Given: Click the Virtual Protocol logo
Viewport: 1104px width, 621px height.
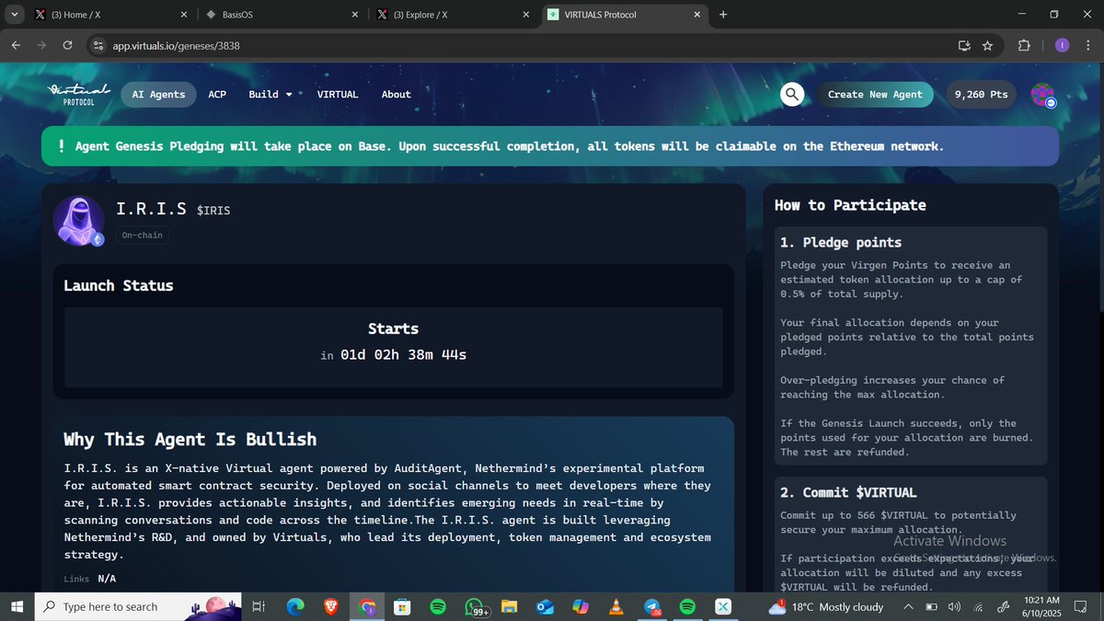Looking at the screenshot, I should pos(78,94).
